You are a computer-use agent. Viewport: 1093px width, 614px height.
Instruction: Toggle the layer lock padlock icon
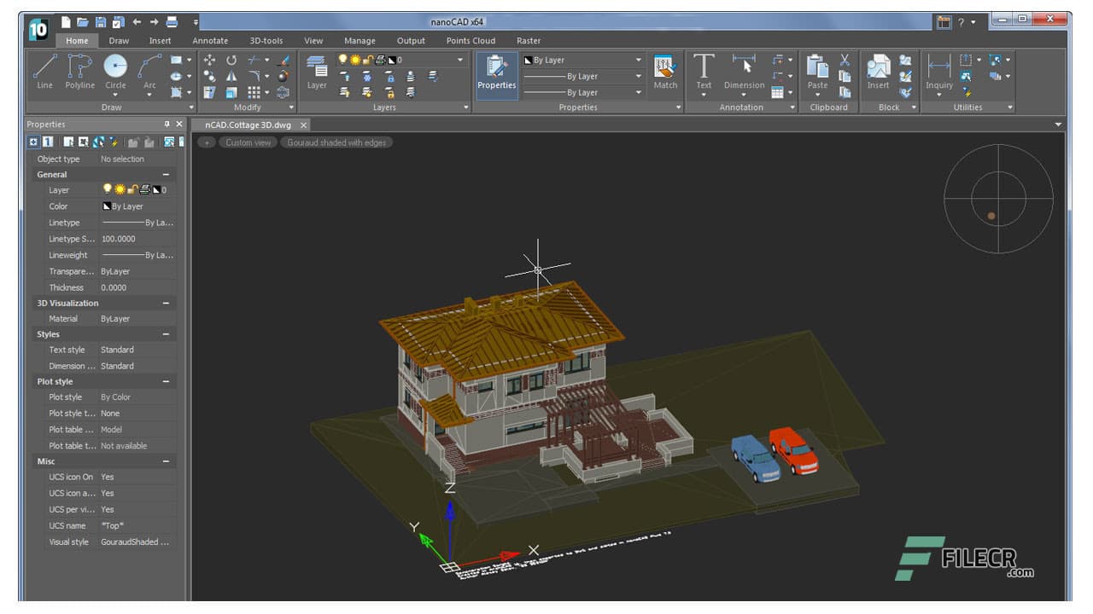pyautogui.click(x=131, y=189)
